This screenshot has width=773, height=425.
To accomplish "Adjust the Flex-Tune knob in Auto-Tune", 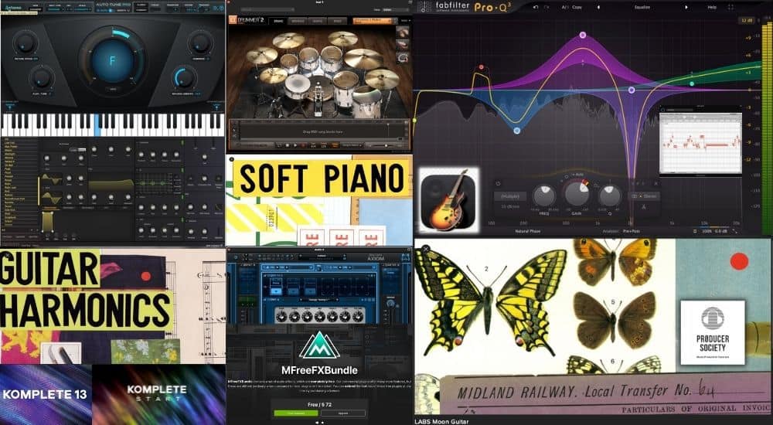I will tap(42, 78).
